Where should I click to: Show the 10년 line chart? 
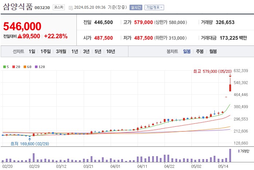point(110,51)
